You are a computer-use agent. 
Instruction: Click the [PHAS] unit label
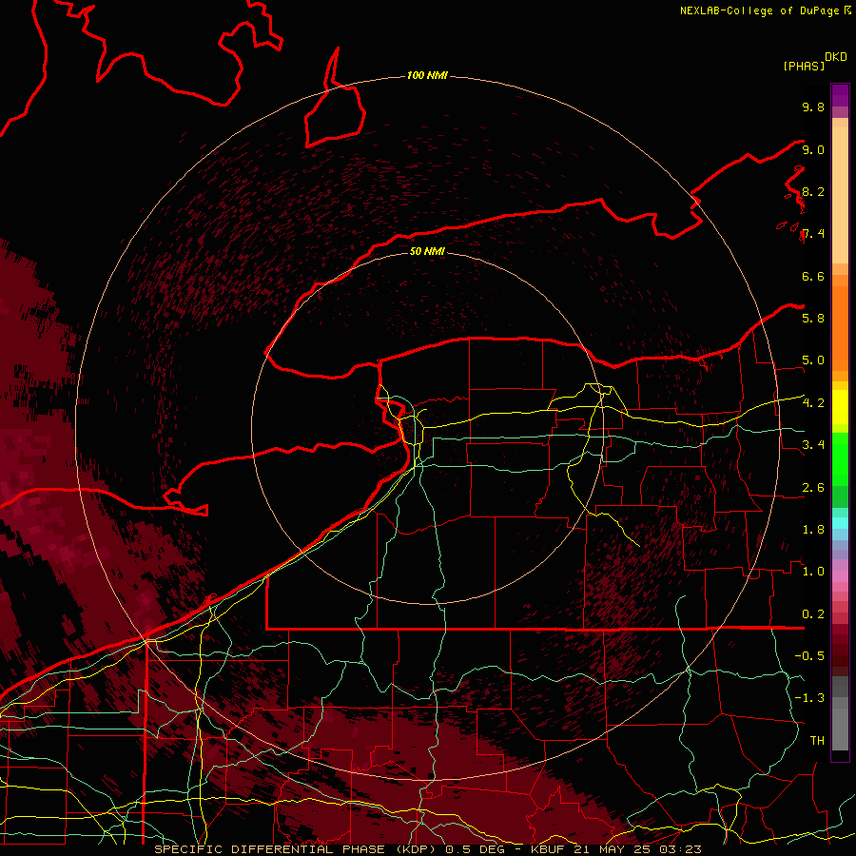[804, 67]
